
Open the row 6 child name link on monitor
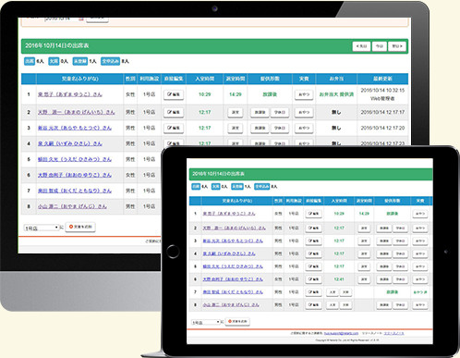[x=75, y=175]
